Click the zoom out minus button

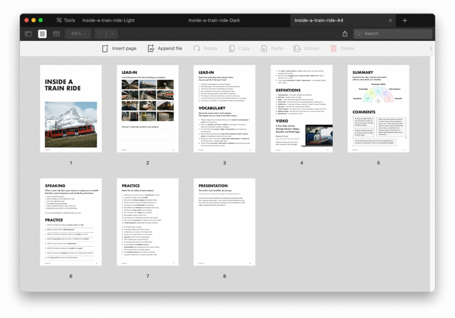tap(100, 34)
